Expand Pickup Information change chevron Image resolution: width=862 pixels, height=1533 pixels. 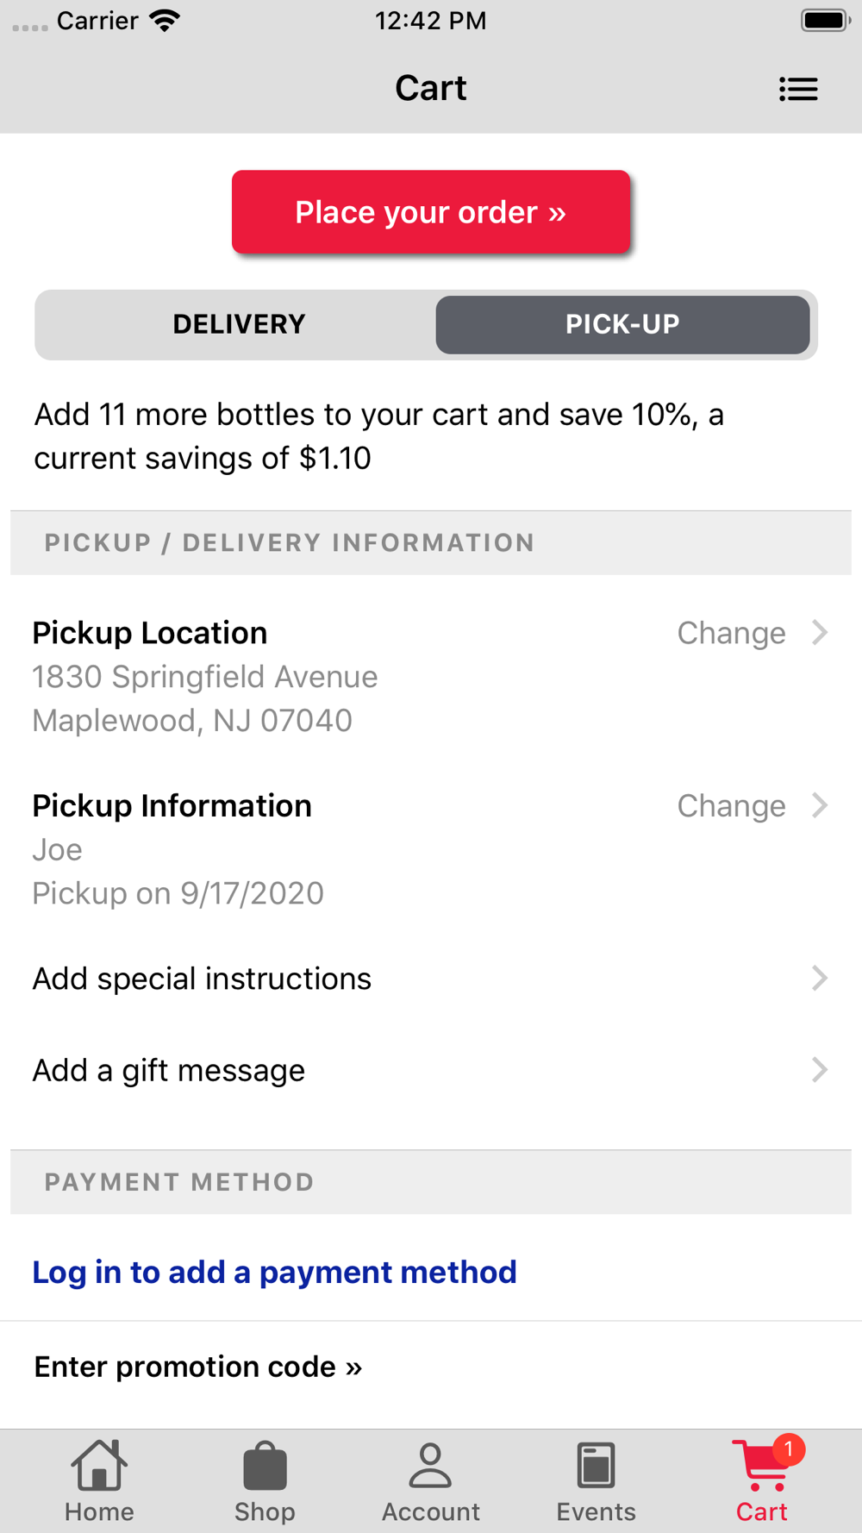click(820, 805)
